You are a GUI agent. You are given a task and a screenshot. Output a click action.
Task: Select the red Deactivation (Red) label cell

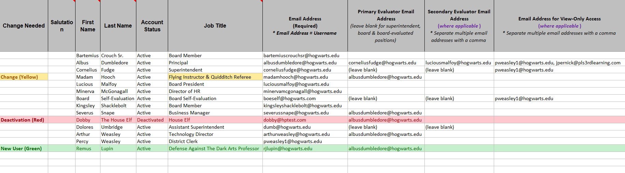pyautogui.click(x=24, y=120)
